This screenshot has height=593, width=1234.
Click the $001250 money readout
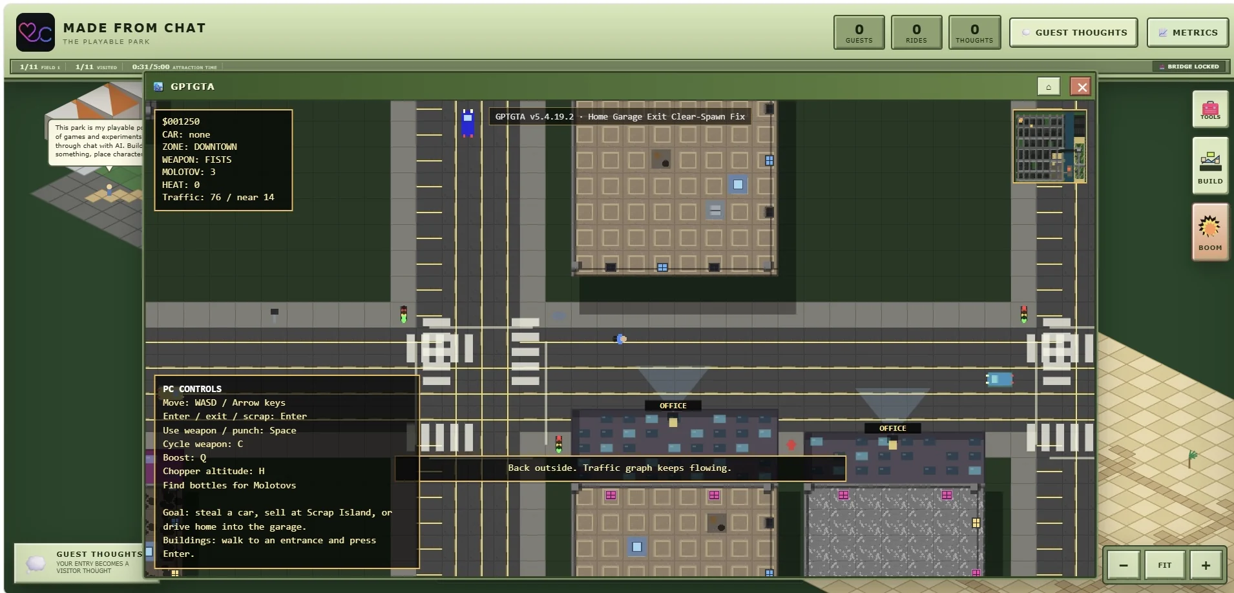(181, 121)
